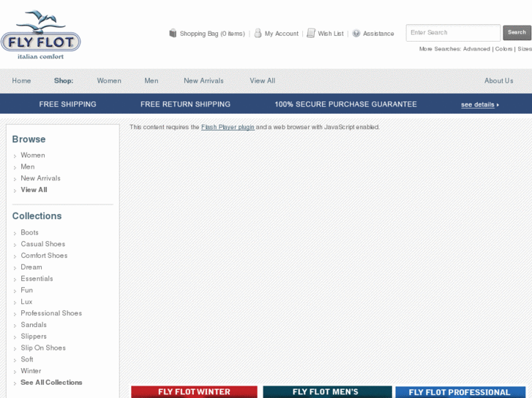Viewport: 532px width, 398px height.
Task: Browse New Arrivals in the sidebar
Action: click(x=40, y=178)
